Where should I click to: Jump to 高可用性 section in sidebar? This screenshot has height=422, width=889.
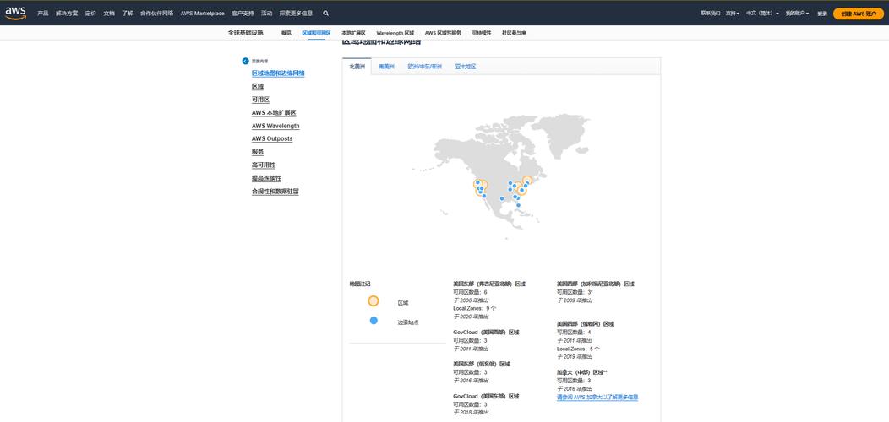point(264,165)
